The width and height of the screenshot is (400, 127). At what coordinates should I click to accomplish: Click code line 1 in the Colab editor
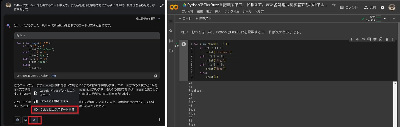click(211, 44)
